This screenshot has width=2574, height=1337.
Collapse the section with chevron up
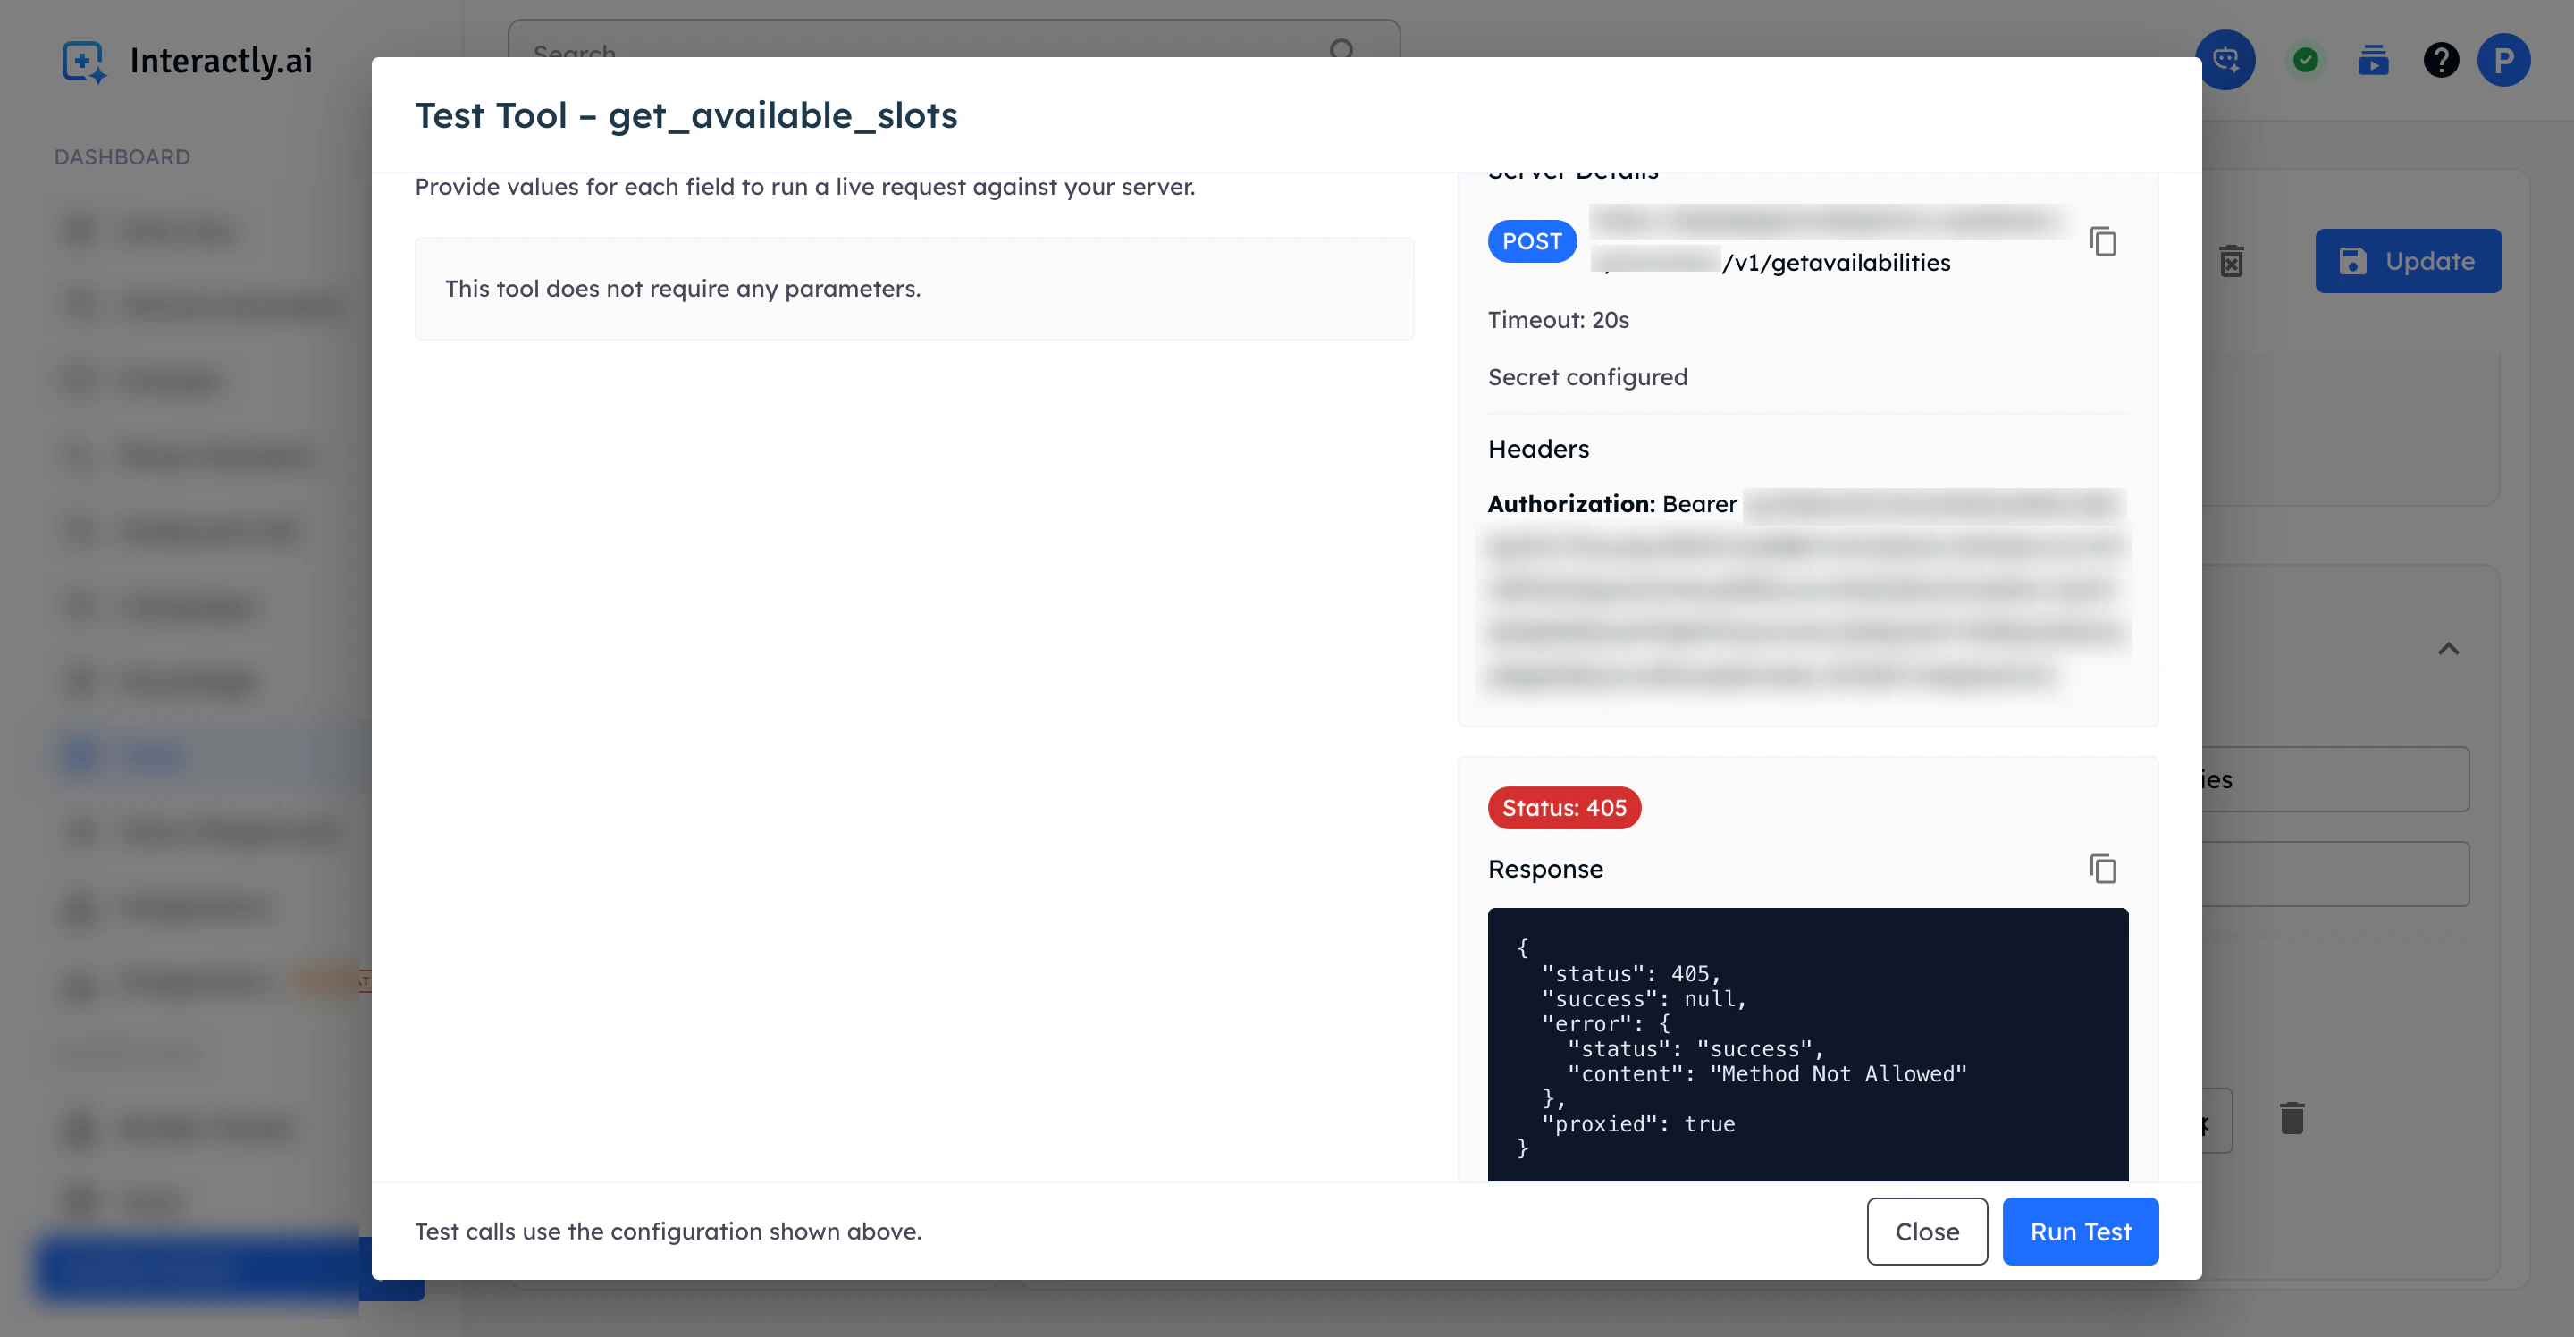point(2448,650)
